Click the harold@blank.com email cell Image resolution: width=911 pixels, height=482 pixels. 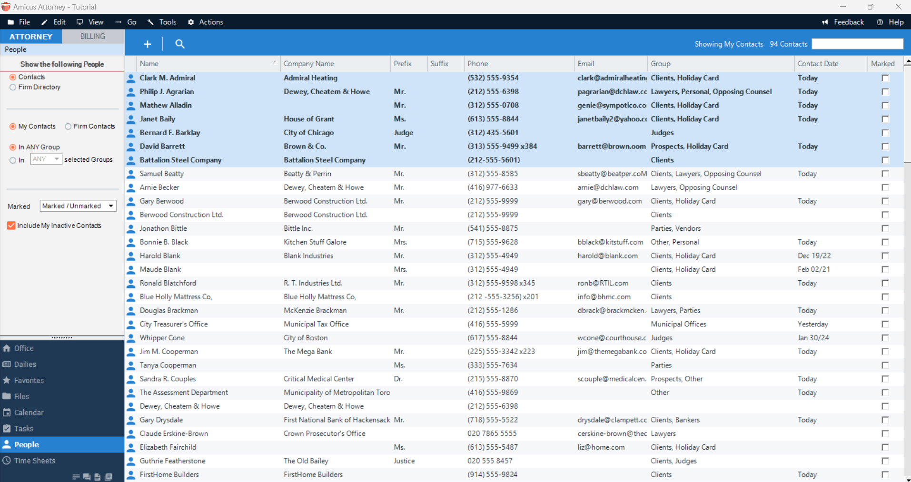pyautogui.click(x=607, y=256)
